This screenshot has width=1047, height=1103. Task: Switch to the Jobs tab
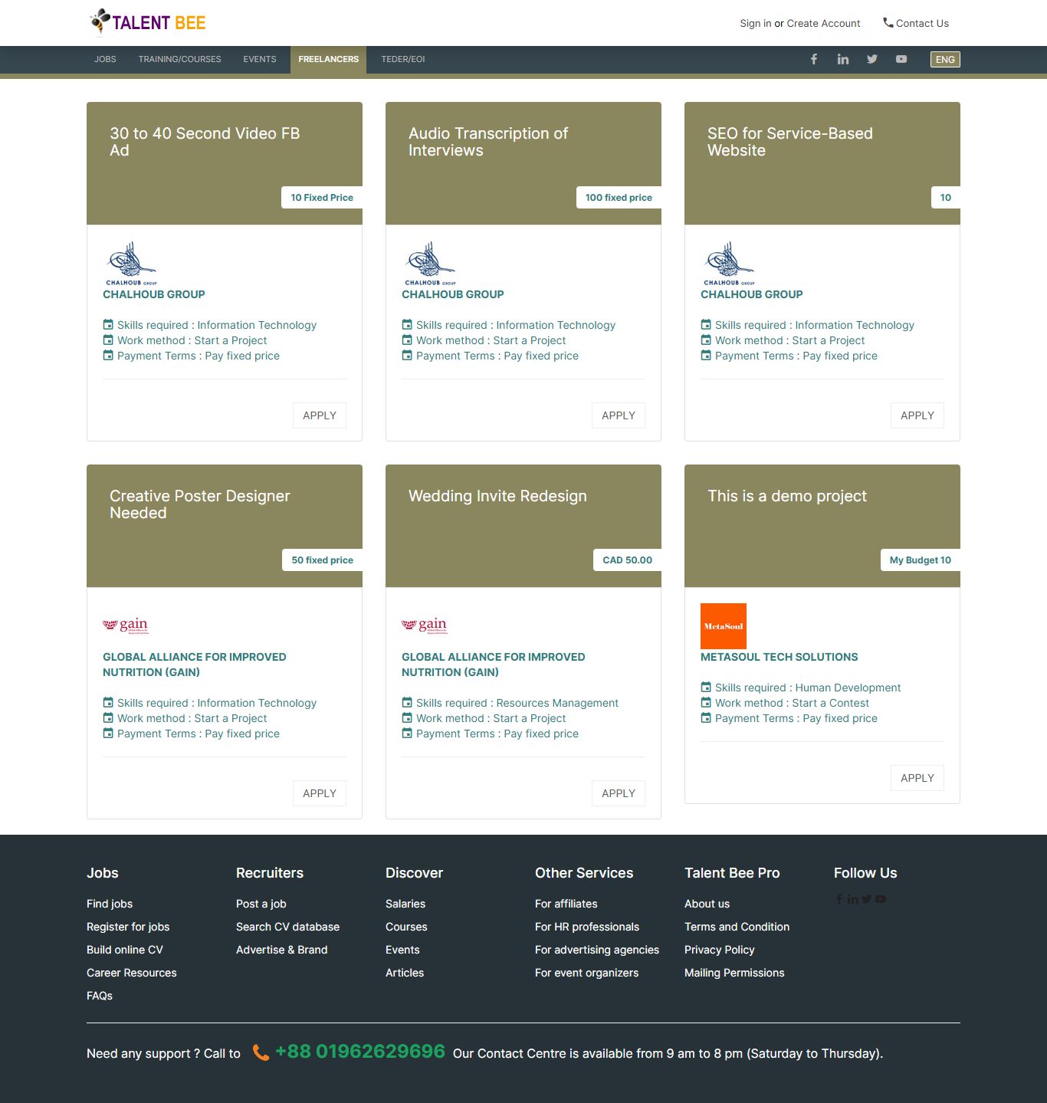[x=105, y=59]
